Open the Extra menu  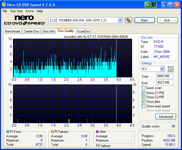point(30,11)
